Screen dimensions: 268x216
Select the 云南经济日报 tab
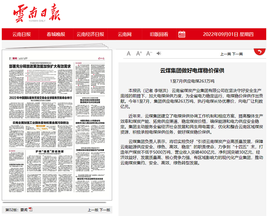coord(90,34)
